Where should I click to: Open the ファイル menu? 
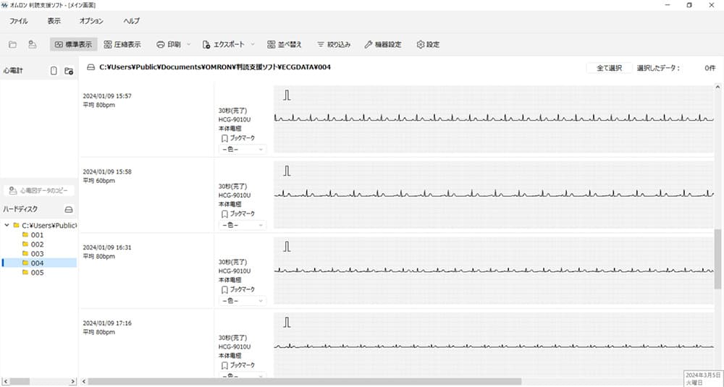19,21
